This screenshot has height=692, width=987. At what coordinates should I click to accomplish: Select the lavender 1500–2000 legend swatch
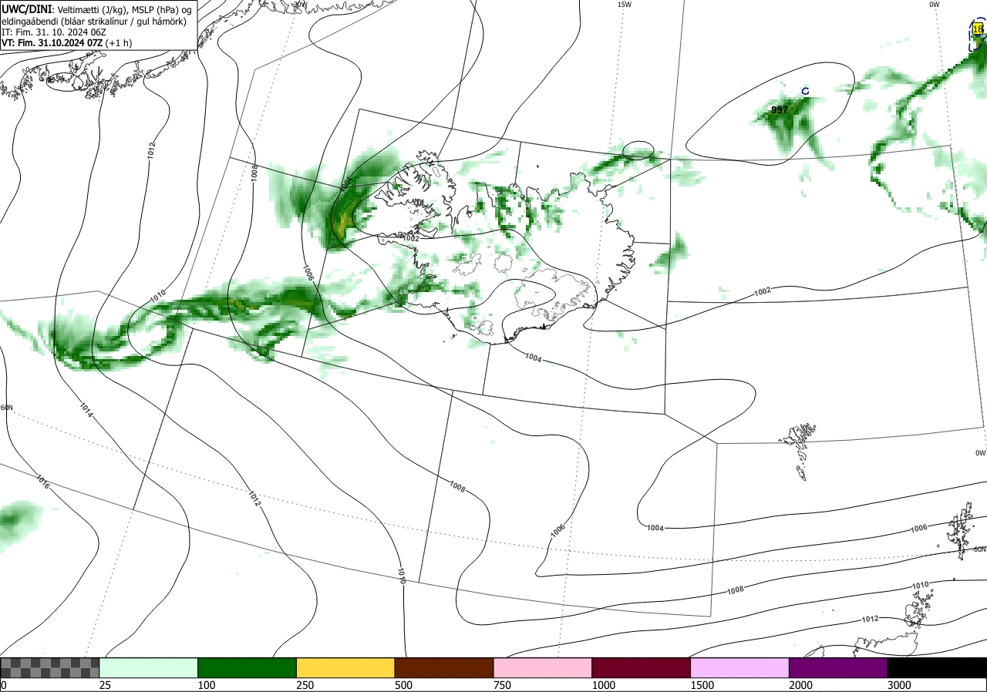tap(740, 667)
